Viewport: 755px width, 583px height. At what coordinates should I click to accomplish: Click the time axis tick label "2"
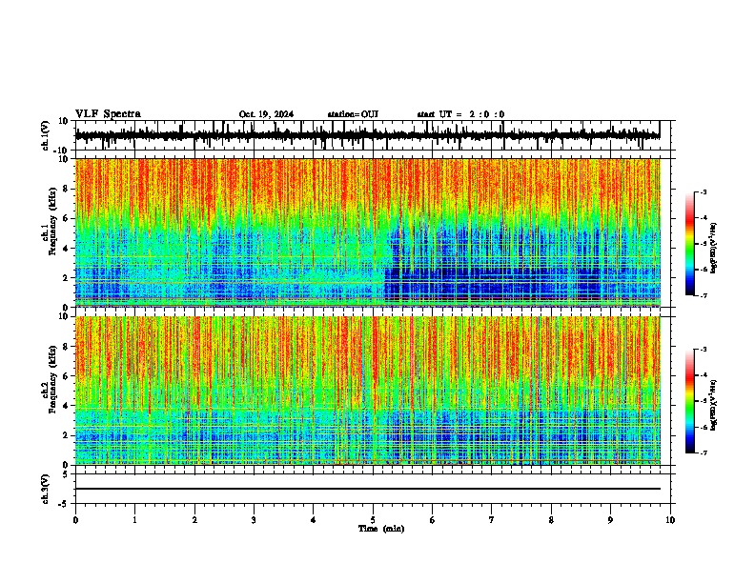click(195, 520)
